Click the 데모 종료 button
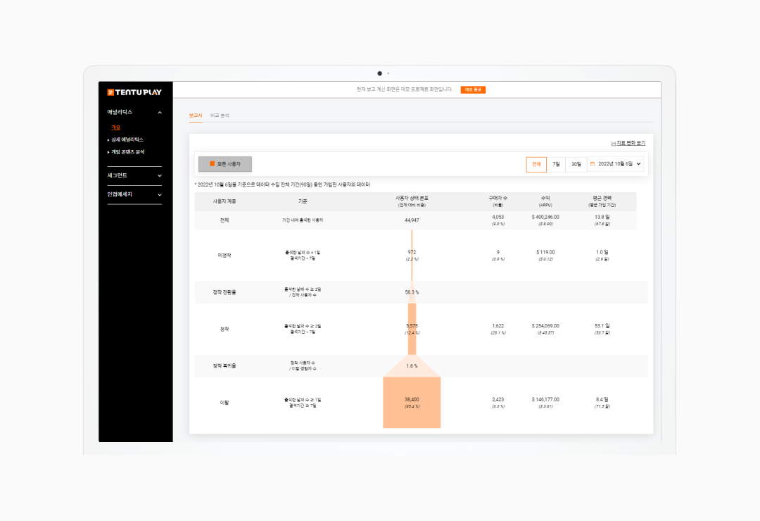The width and height of the screenshot is (760, 521). point(474,90)
